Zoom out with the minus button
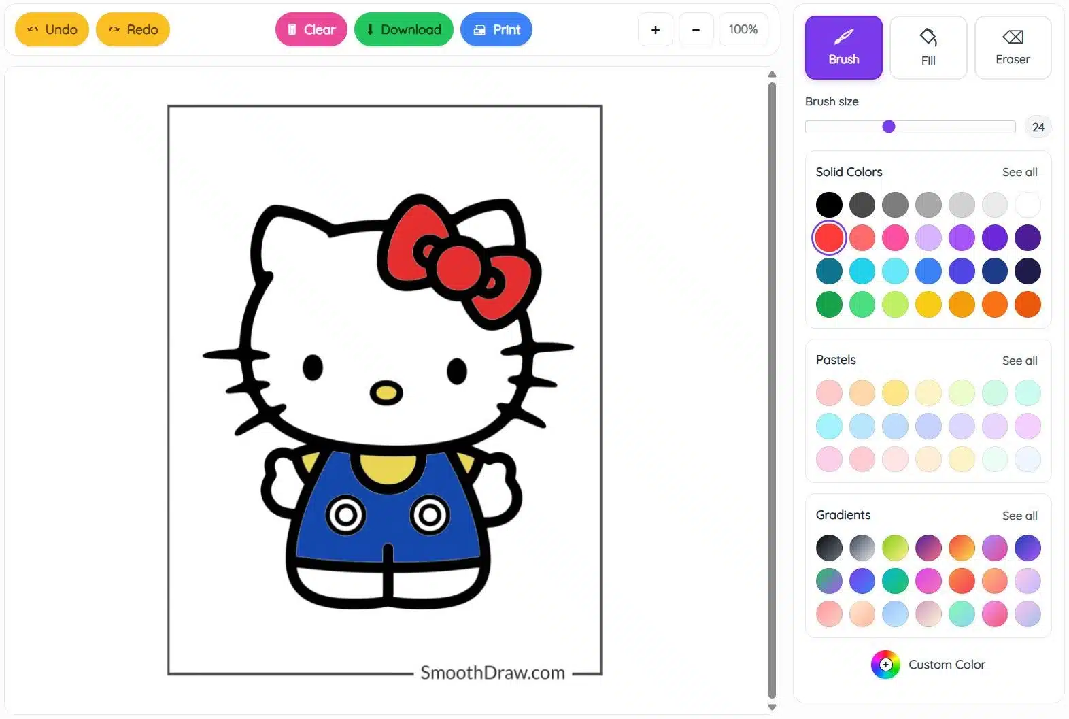1069x719 pixels. click(696, 30)
